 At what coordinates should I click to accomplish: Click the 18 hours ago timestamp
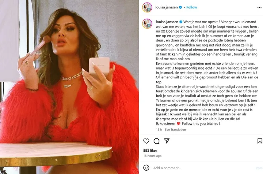click(152, 156)
